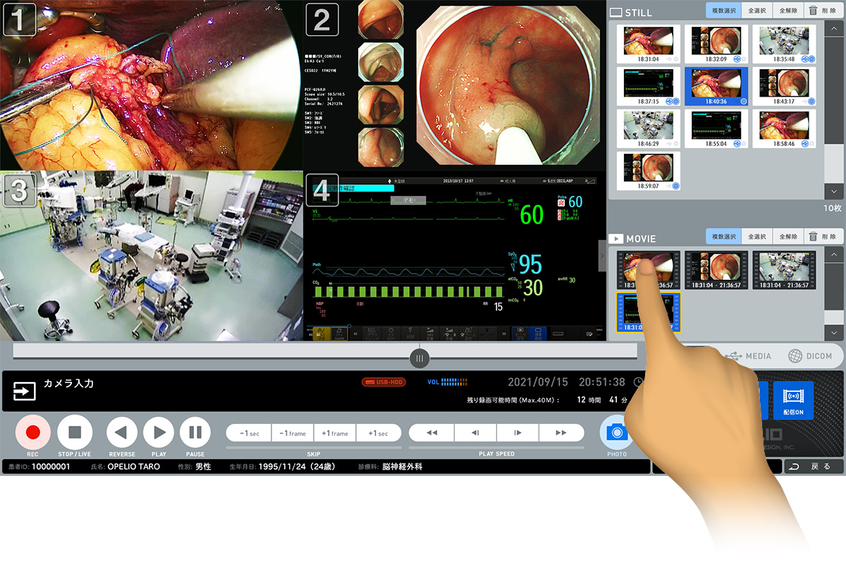Pause playback with the PAUSE button
The width and height of the screenshot is (846, 564).
coord(195,432)
